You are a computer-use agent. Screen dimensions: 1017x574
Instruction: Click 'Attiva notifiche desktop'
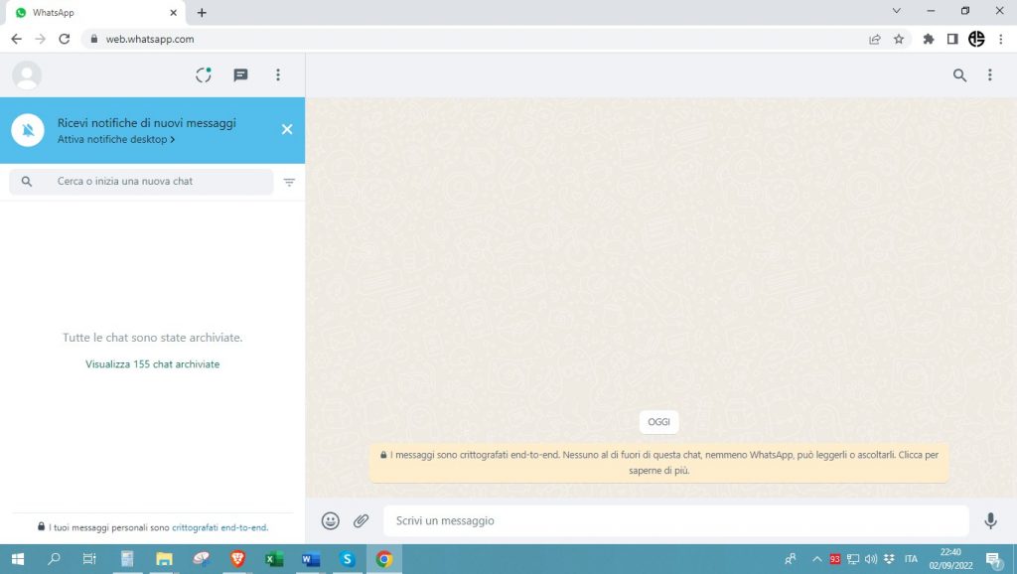[112, 139]
